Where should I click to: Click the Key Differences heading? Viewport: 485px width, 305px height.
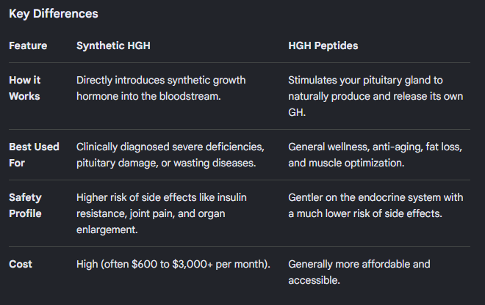[x=54, y=14]
